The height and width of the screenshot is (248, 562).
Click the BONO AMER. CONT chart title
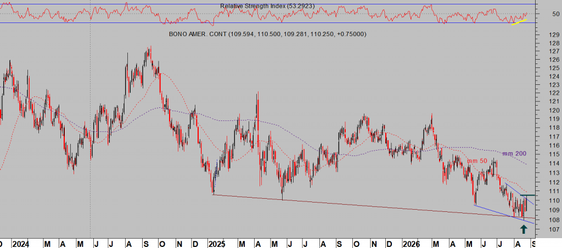coord(267,34)
